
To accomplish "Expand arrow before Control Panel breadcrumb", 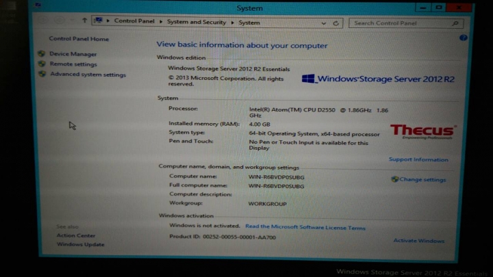I will 108,21.
